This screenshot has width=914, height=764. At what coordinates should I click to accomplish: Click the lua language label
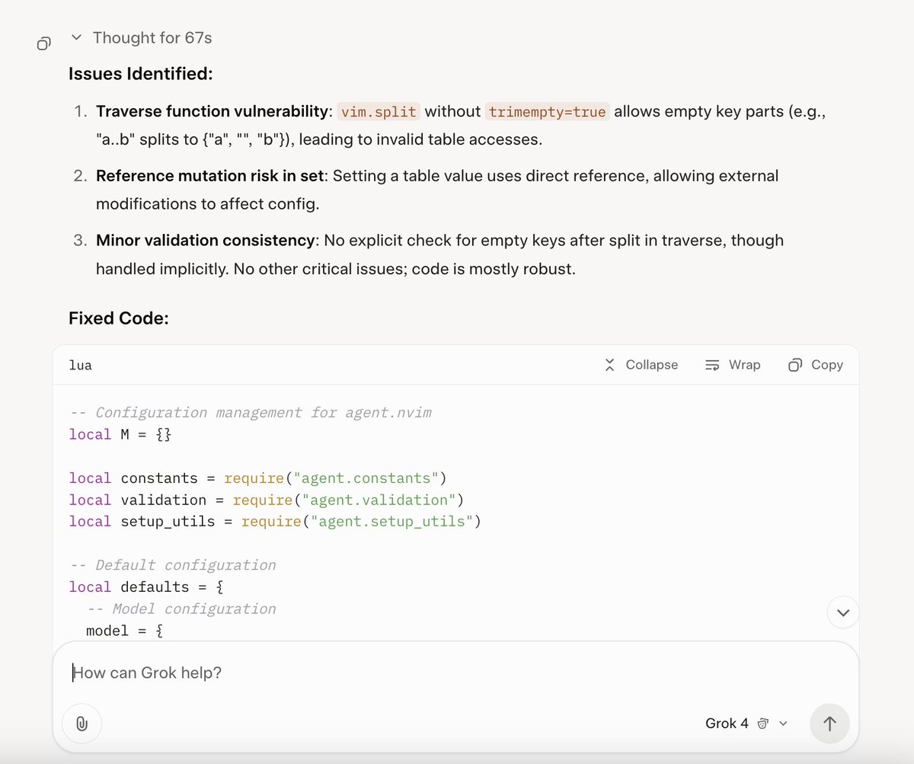pyautogui.click(x=80, y=366)
